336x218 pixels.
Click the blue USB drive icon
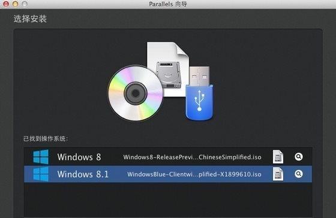click(x=199, y=93)
